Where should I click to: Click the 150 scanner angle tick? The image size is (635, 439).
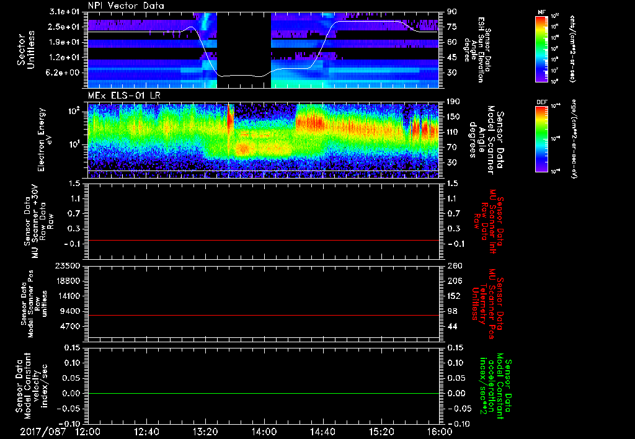453,117
